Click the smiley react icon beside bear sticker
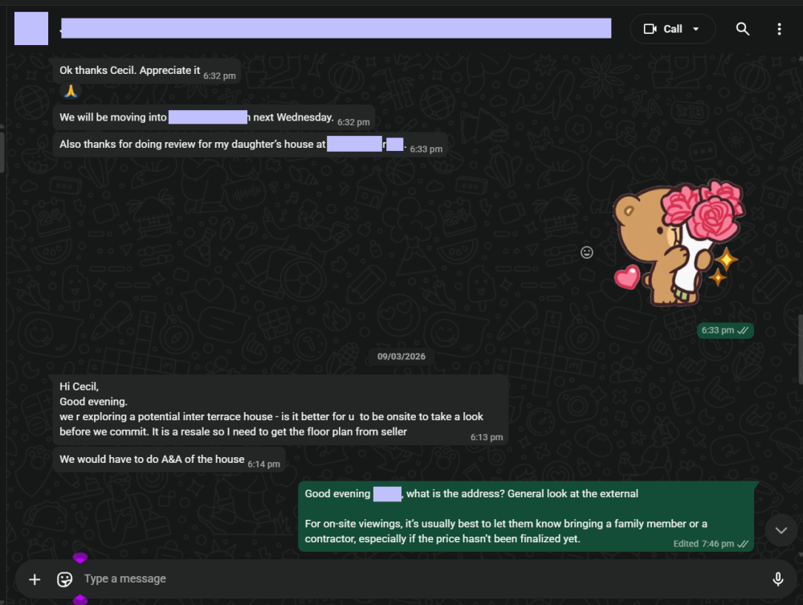 (x=587, y=252)
